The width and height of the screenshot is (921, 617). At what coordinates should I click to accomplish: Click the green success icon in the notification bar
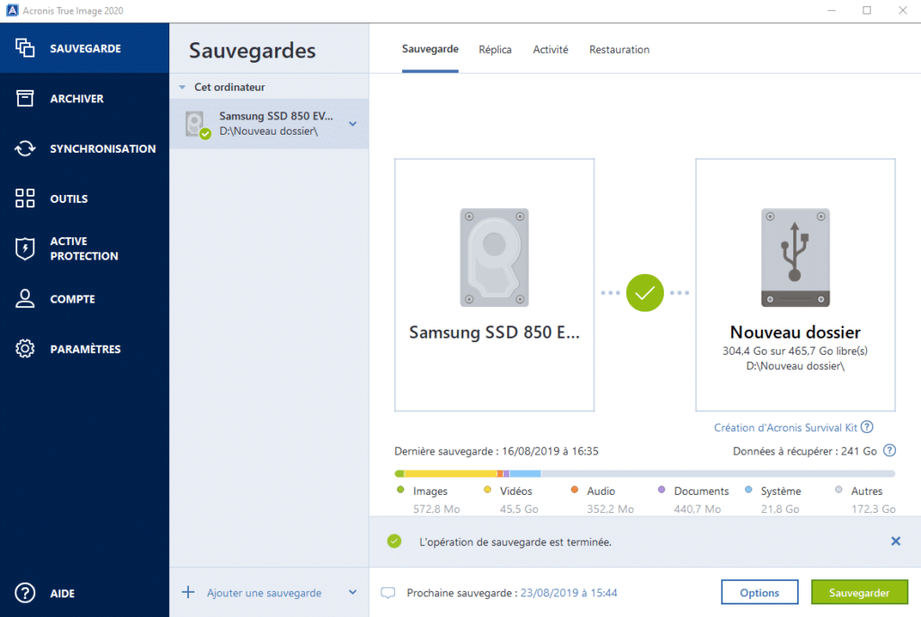pos(394,542)
